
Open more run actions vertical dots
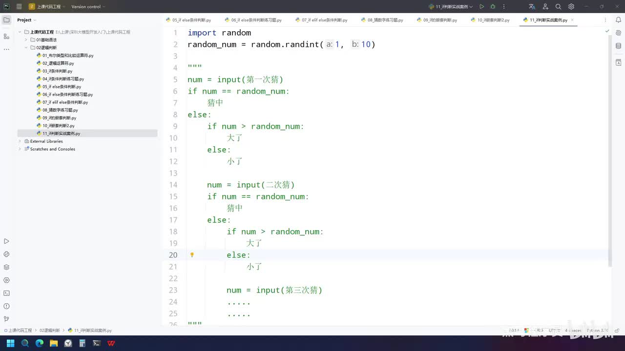504,7
